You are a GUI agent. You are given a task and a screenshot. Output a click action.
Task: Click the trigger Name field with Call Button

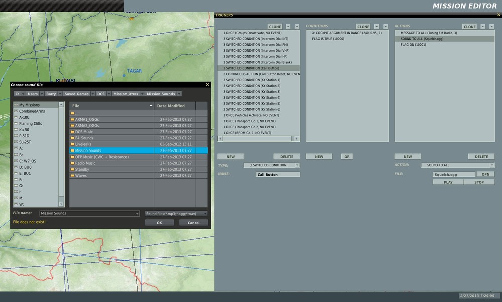point(278,175)
